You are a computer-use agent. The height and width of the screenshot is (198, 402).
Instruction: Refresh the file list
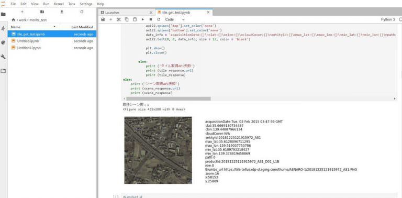click(x=82, y=12)
